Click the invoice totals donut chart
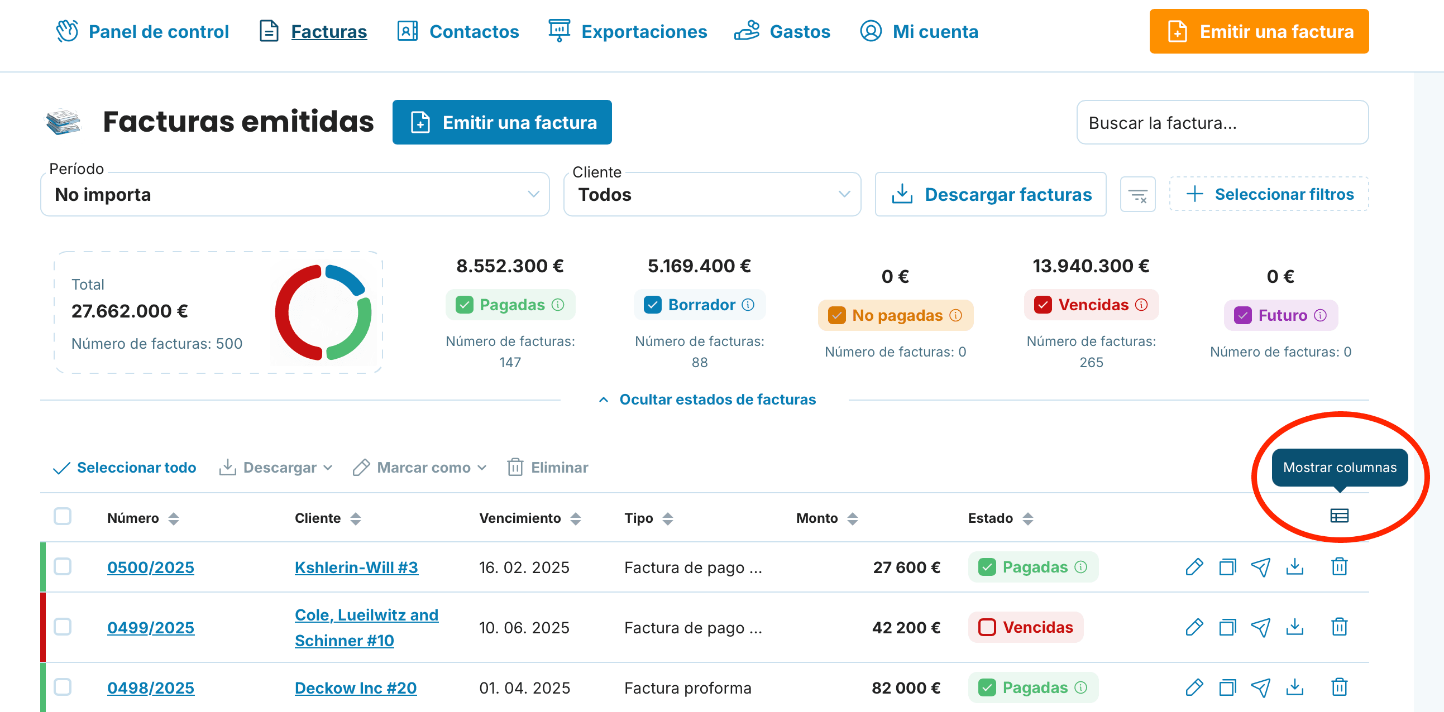 pos(323,312)
